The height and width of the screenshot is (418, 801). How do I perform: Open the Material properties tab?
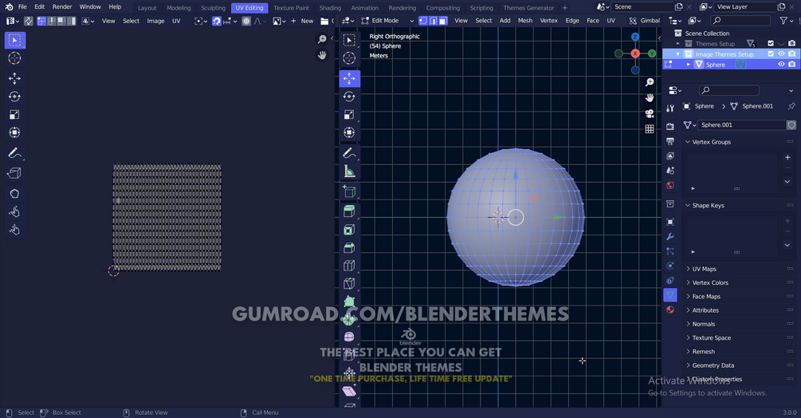click(670, 310)
